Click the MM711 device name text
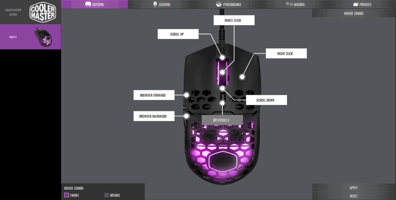The height and width of the screenshot is (200, 396). pyautogui.click(x=13, y=37)
